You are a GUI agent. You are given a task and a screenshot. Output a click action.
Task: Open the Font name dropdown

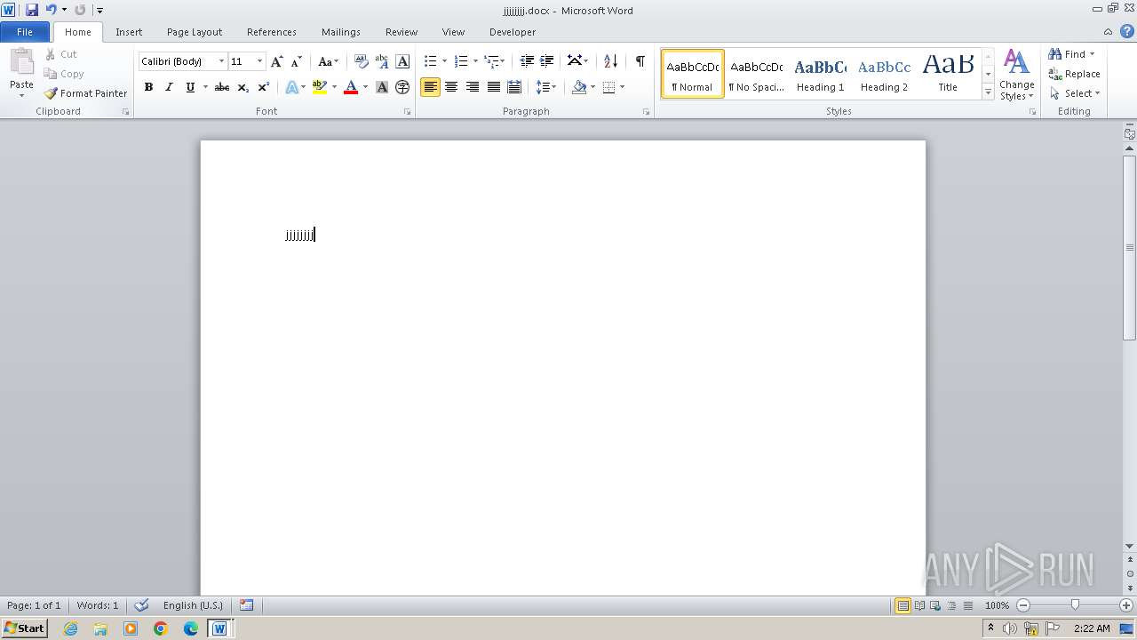coord(221,61)
